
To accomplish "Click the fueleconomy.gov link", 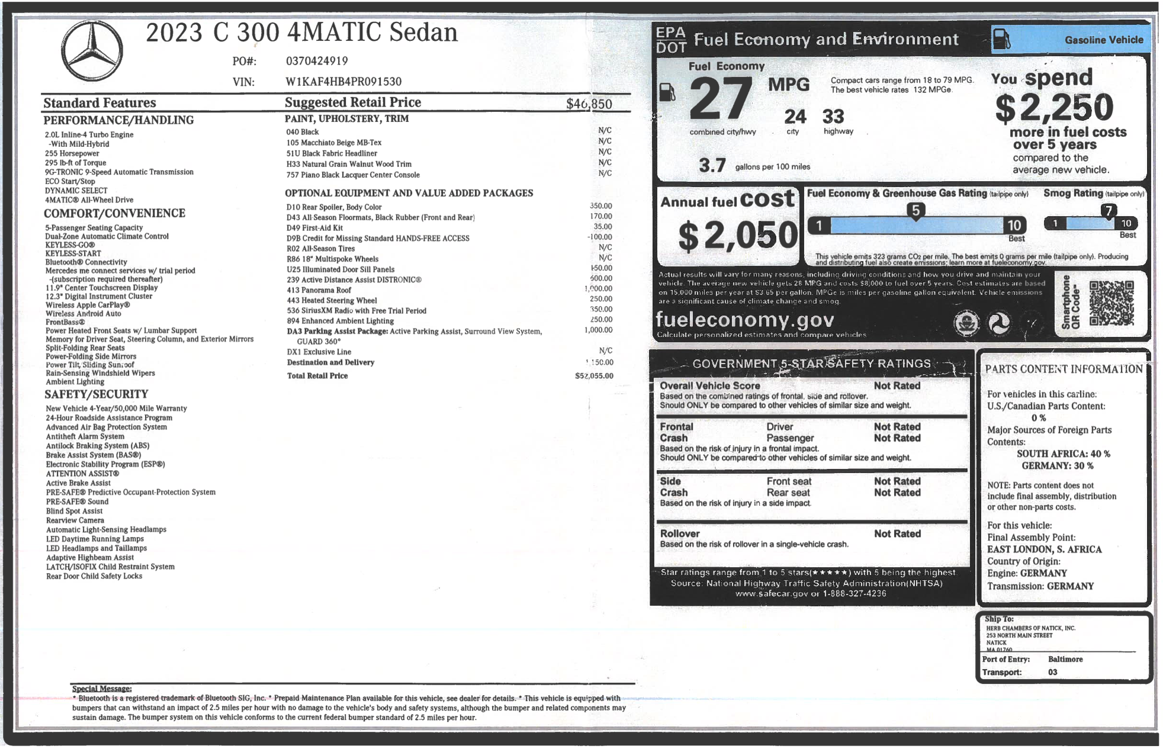I will 744,320.
